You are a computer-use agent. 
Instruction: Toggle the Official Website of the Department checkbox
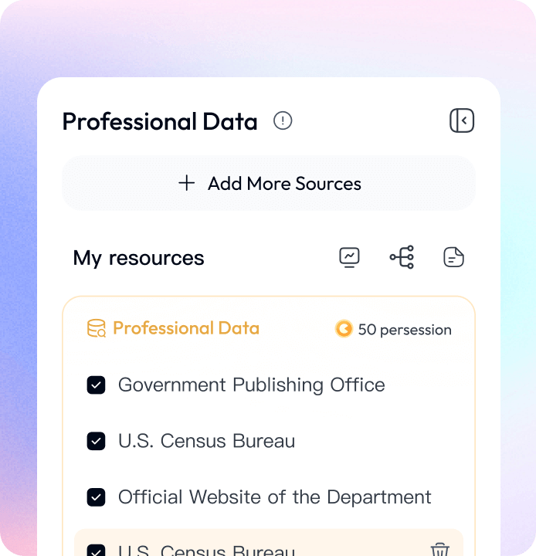click(97, 497)
